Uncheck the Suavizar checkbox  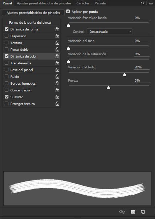coord(6,97)
